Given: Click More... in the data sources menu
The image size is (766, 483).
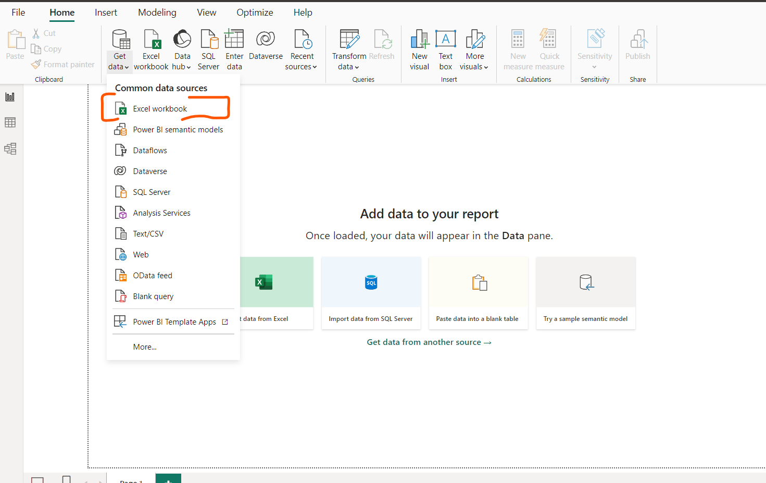Looking at the screenshot, I should click(144, 346).
